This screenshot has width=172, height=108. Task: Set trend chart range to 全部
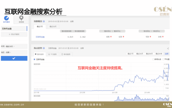click(167, 54)
